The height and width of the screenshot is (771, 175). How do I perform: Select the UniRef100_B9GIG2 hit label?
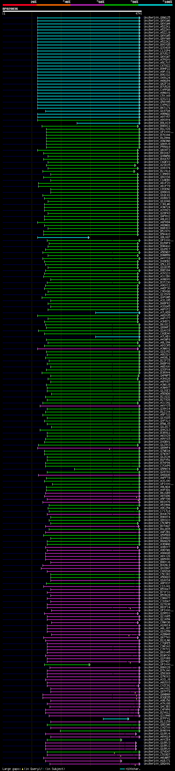pos(157,75)
